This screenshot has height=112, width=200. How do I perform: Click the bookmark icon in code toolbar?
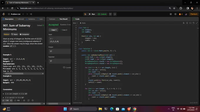coord(187,23)
